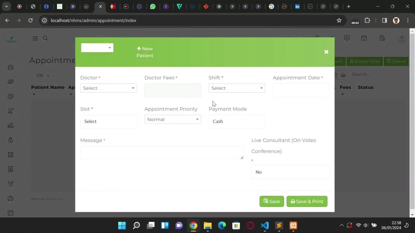Switch to the LinkedIn browser tab
Screen dimensions: 415x233
coord(297,7)
